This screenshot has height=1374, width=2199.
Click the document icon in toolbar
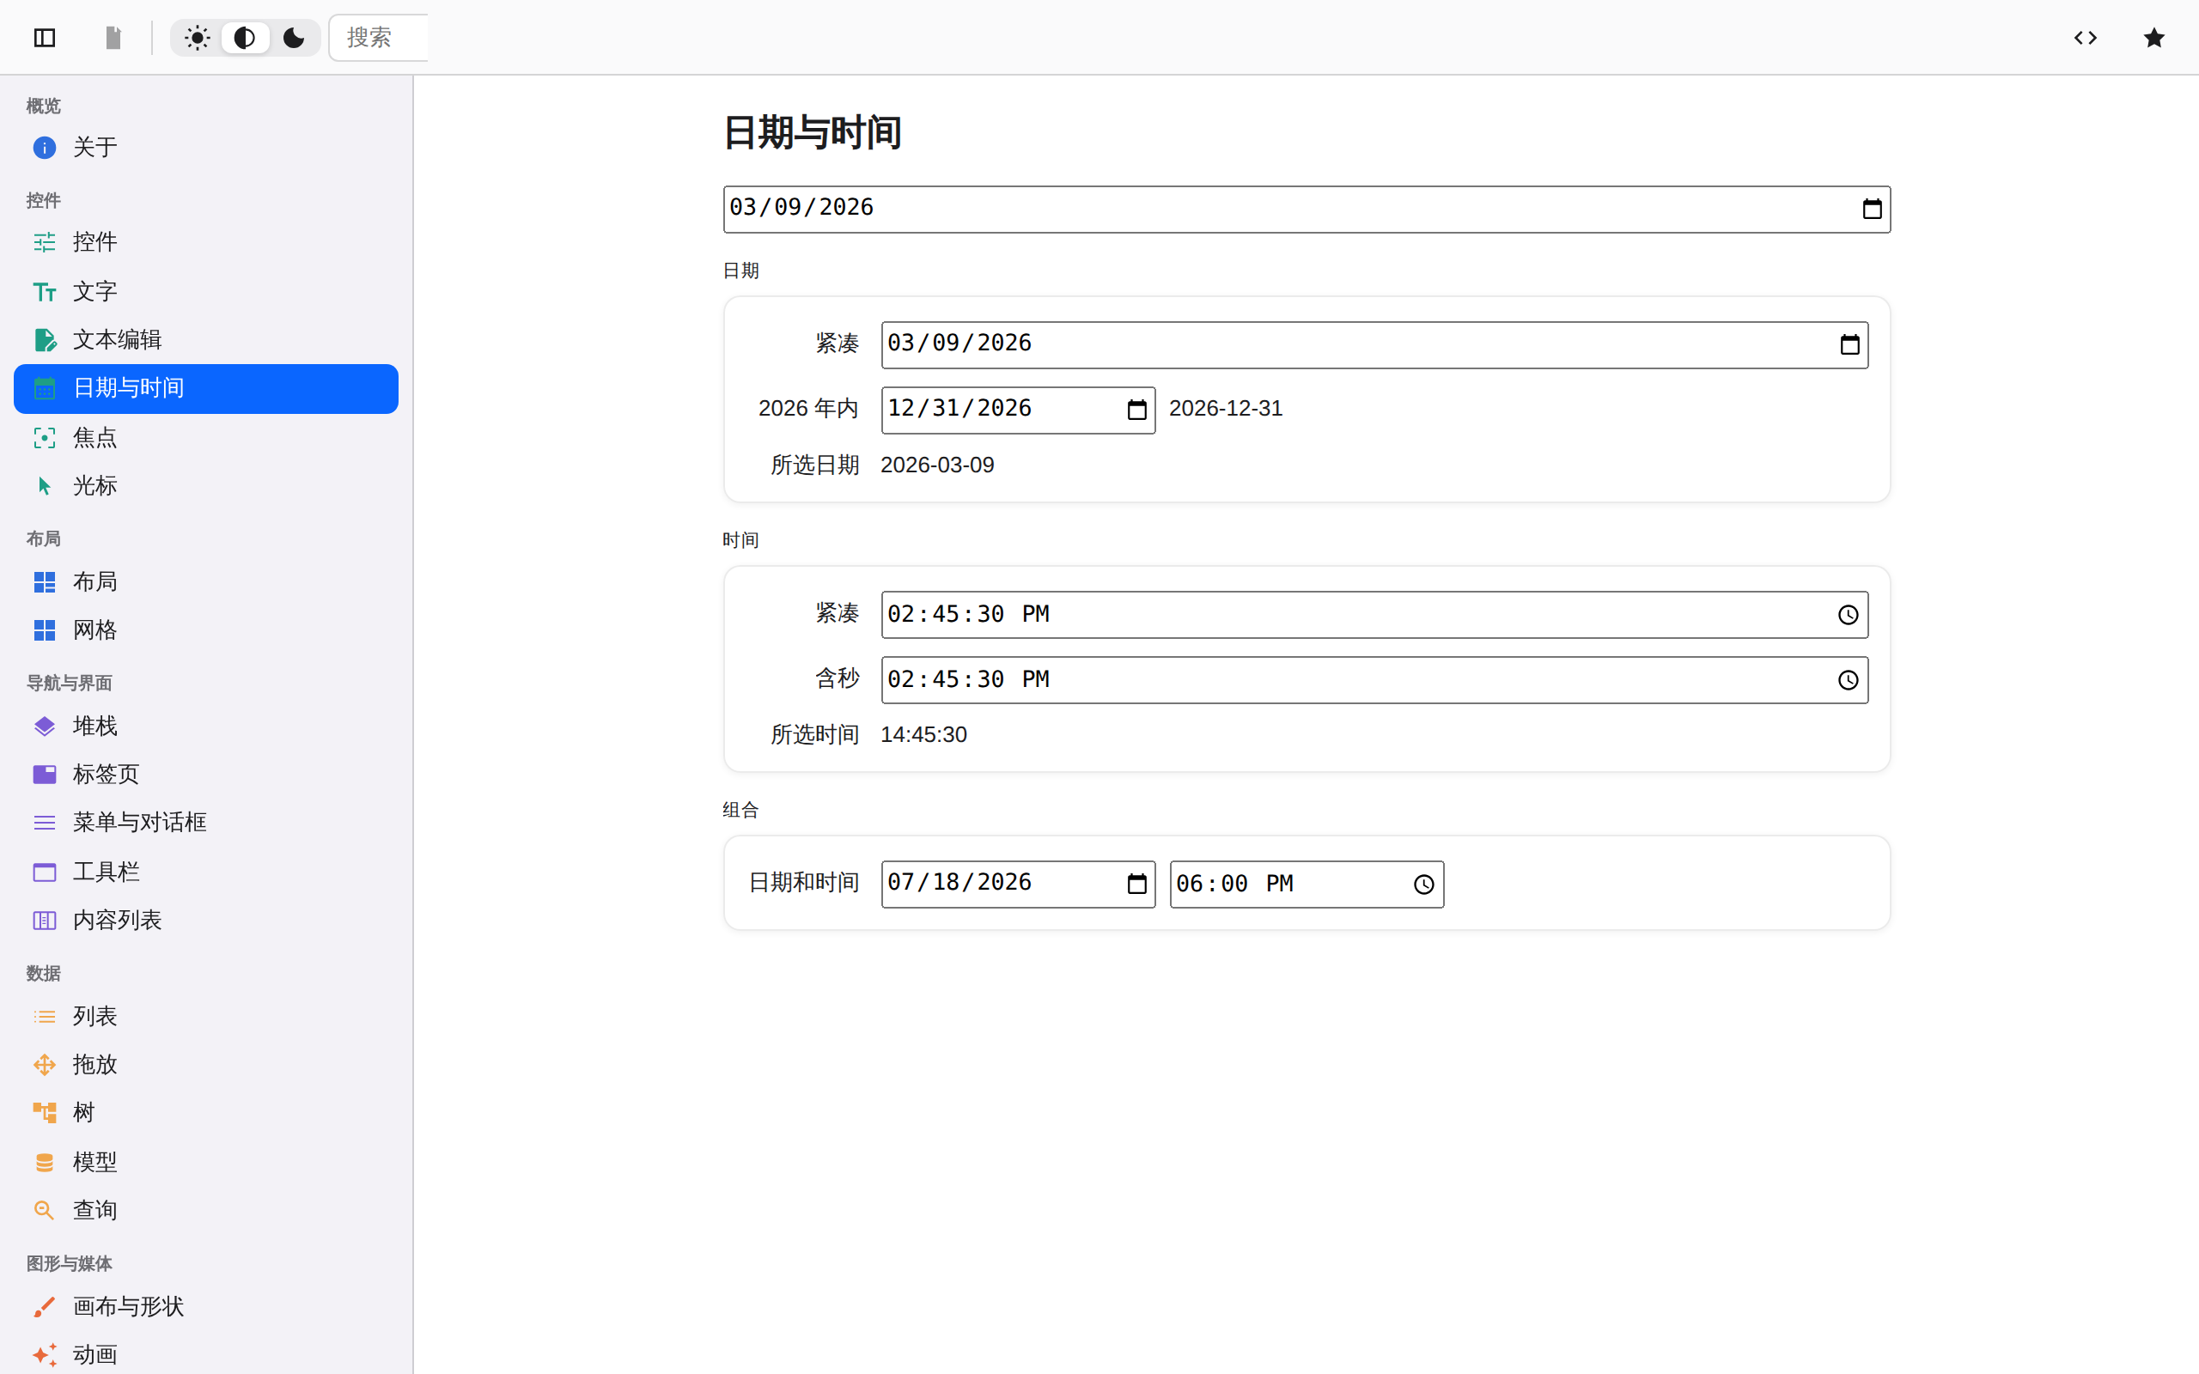click(113, 37)
